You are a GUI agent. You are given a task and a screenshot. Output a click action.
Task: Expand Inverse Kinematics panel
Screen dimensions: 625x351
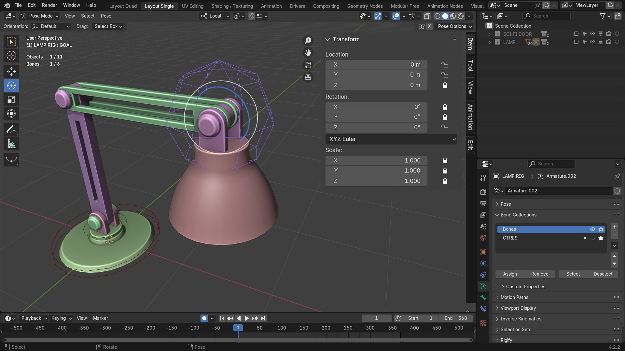521,319
